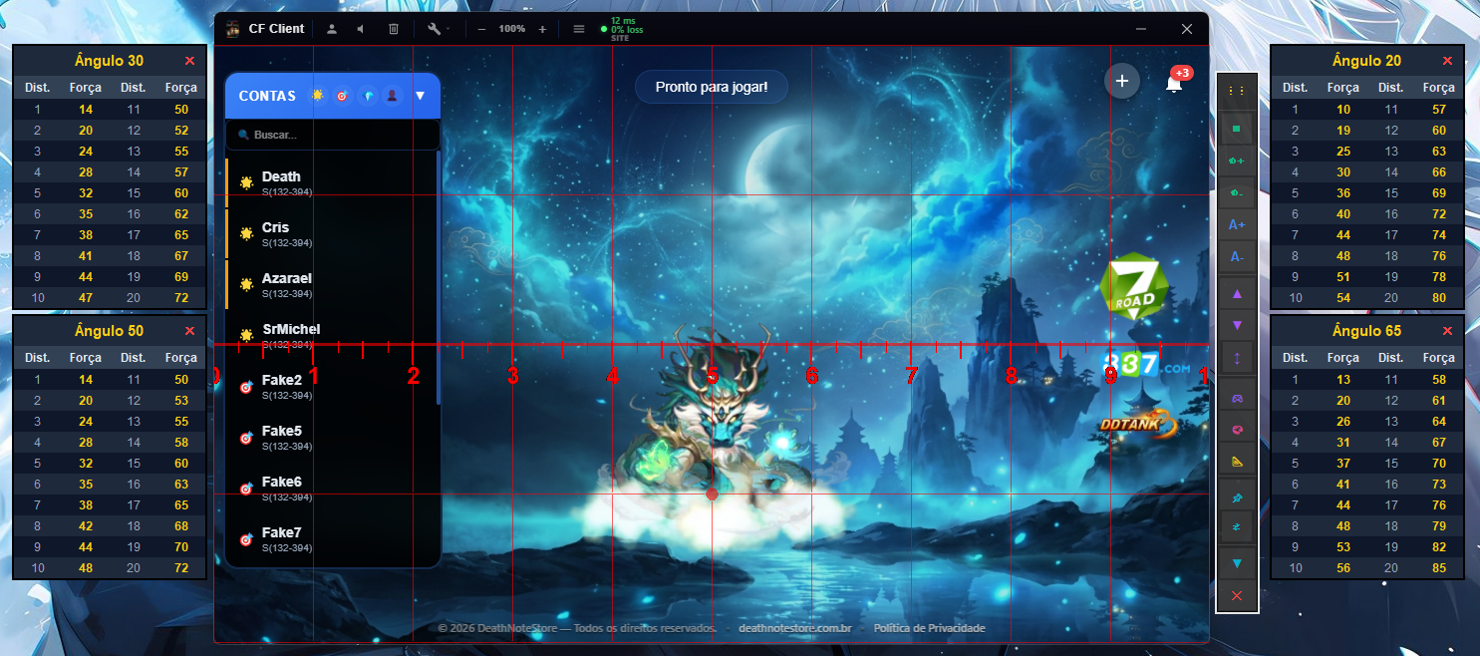Select the Fake2 account
Screen dimensions: 1480x656
(331, 387)
